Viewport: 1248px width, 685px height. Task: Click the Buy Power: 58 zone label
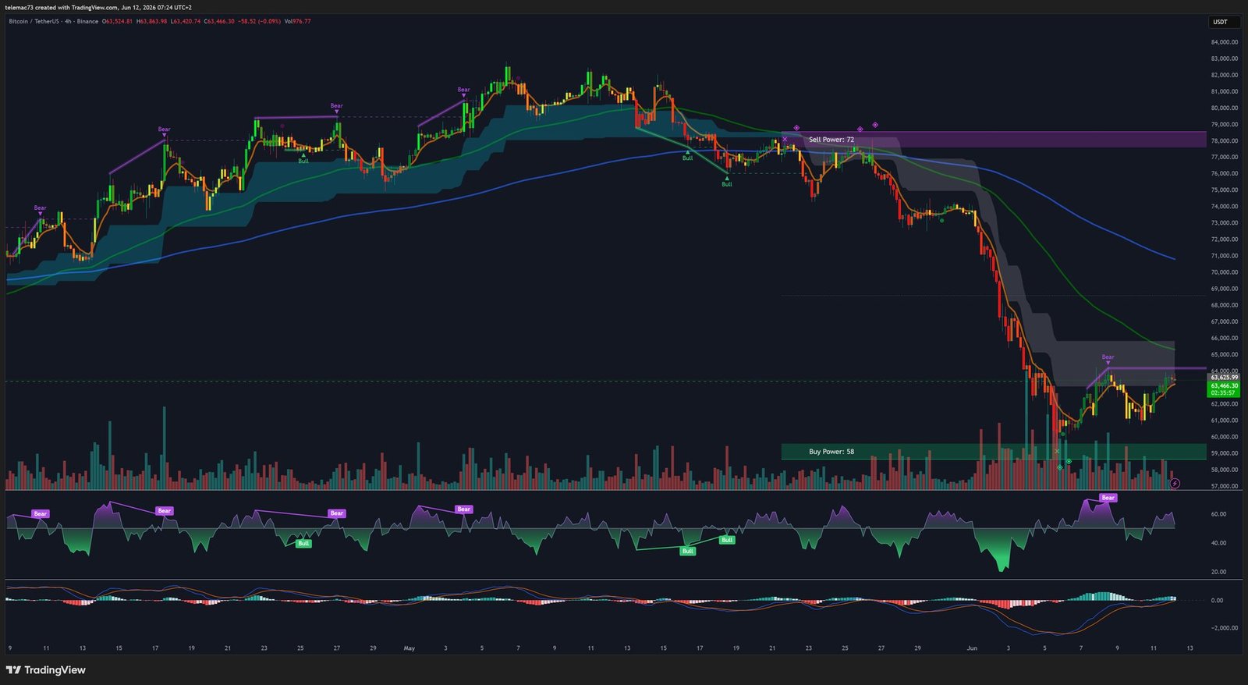[x=831, y=452]
